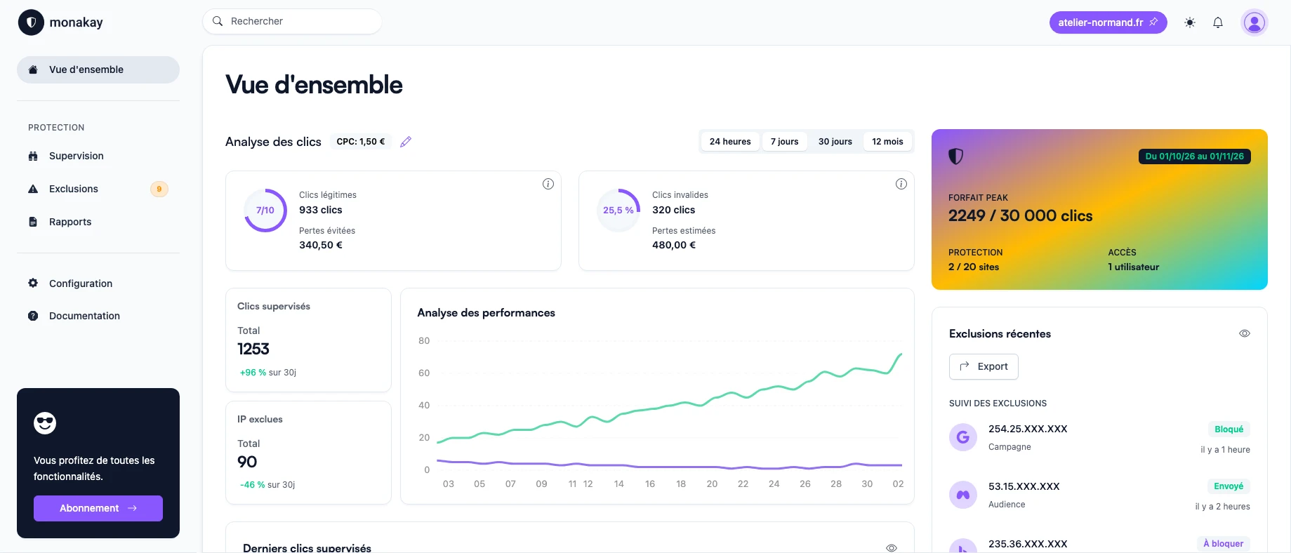Click the atelier-normand.fr site selector
Viewport: 1291px width, 553px height.
pyautogui.click(x=1108, y=22)
